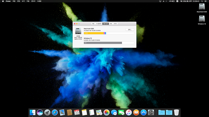Open Notes app in Dock
This screenshot has width=209, height=117.
(84, 112)
